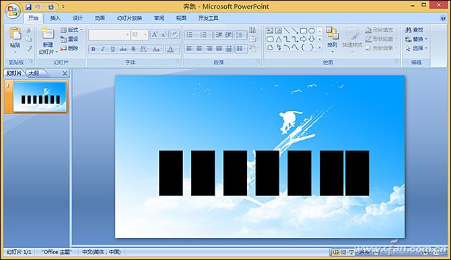Select the right arrow shape
The width and height of the screenshot is (451, 260).
[304, 39]
